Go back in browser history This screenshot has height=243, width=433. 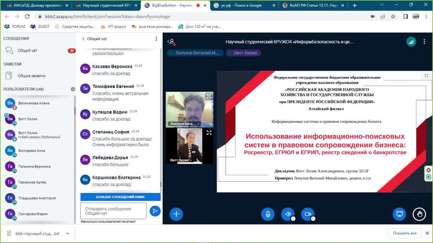(7, 16)
